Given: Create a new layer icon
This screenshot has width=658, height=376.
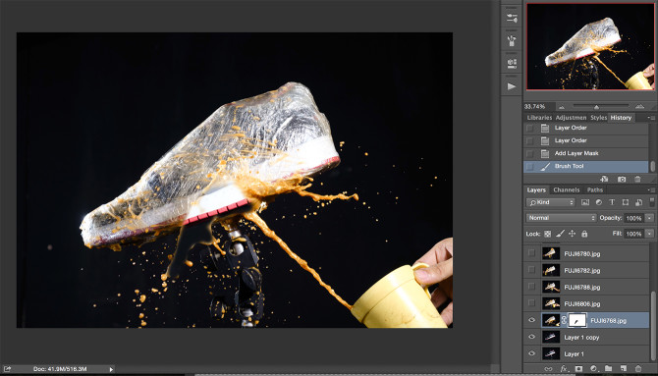Looking at the screenshot, I should coord(624,369).
